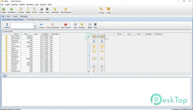The width and height of the screenshot is (193, 110).
Task: Open the File menu
Action: (x=2, y=5)
